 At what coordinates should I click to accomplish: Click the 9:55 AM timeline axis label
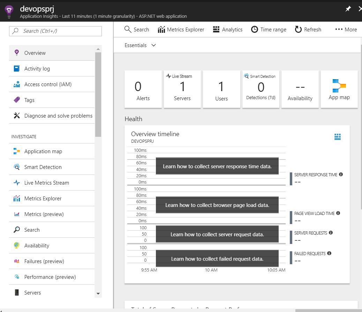149,270
